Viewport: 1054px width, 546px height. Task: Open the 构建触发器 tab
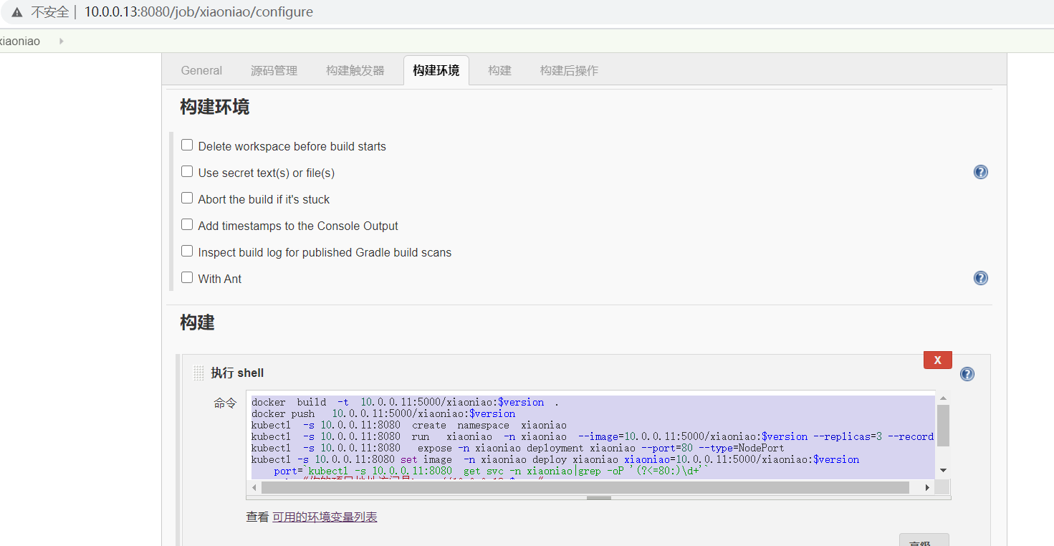click(x=355, y=70)
